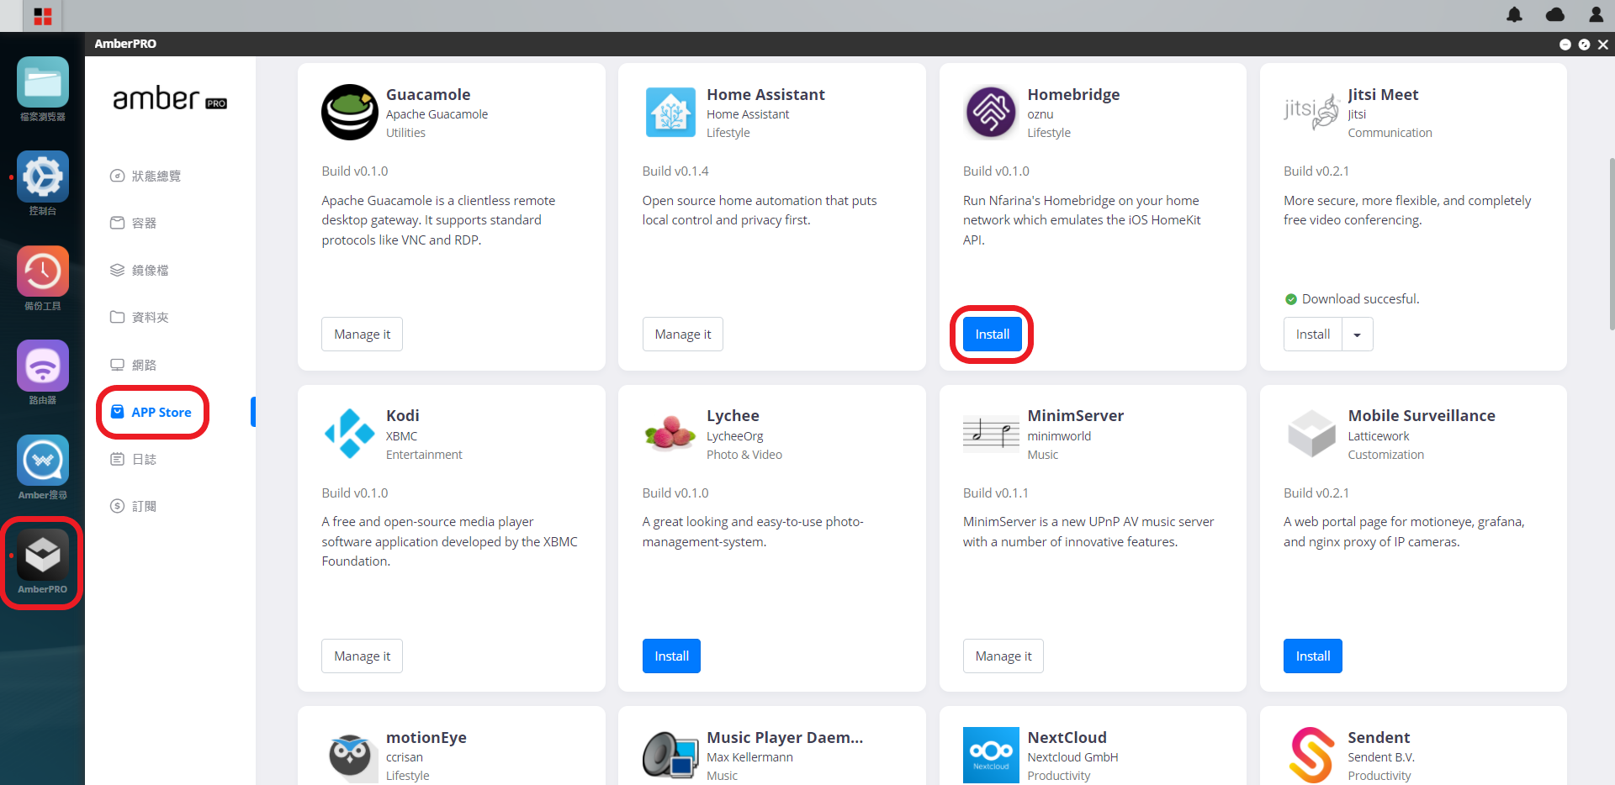Image resolution: width=1615 pixels, height=785 pixels.
Task: Click the Homebridge title text
Action: tap(1073, 94)
